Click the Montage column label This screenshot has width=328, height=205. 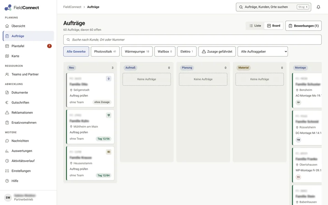(300, 68)
